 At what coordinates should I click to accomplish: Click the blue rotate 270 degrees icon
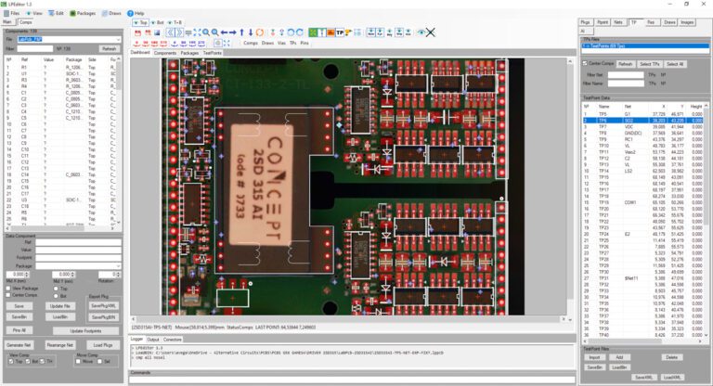click(201, 44)
